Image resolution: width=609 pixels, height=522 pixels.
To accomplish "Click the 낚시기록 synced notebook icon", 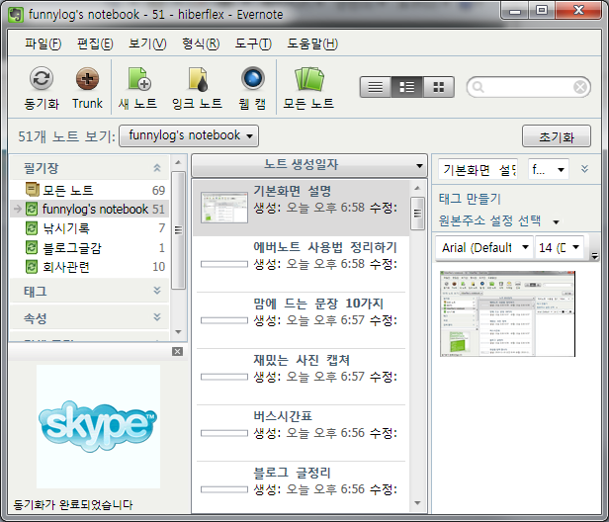I will point(32,228).
